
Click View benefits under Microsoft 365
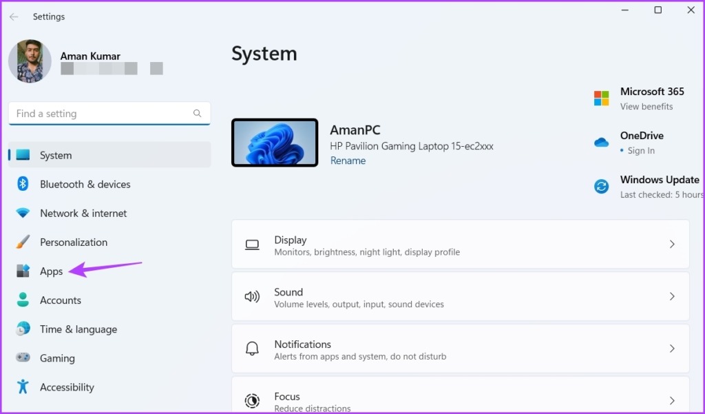[x=646, y=106]
